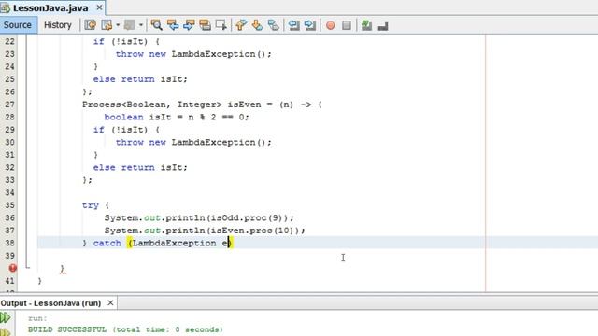Click the 'if (!isIt) {' on line 22
Image resolution: width=598 pixels, height=336 pixels.
(127, 41)
